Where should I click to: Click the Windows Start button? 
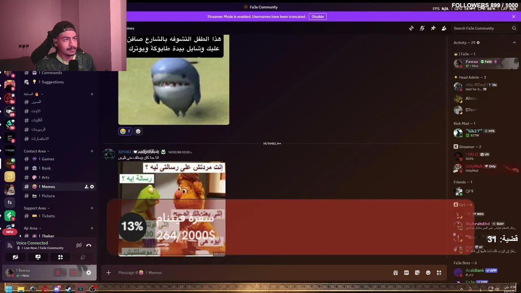[x=9, y=289]
